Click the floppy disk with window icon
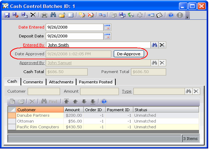 point(122,15)
